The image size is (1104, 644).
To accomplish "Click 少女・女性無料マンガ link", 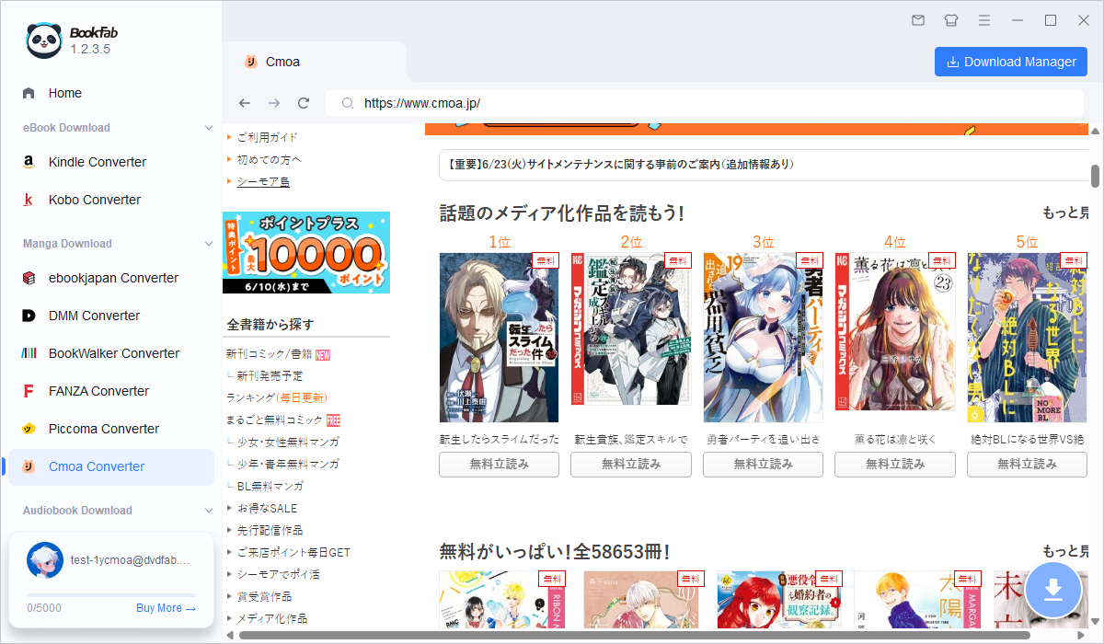I will [x=288, y=442].
